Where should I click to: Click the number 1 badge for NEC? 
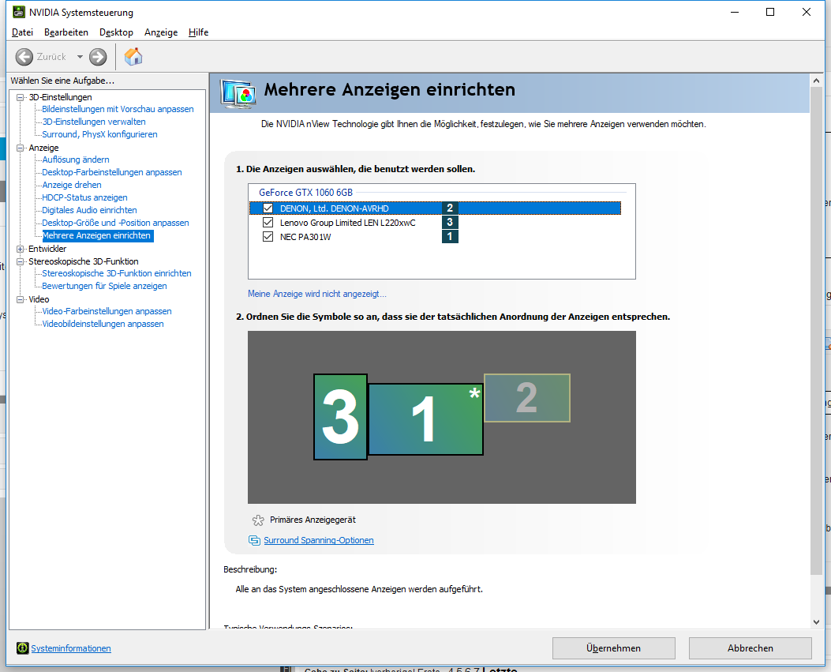[x=449, y=237]
